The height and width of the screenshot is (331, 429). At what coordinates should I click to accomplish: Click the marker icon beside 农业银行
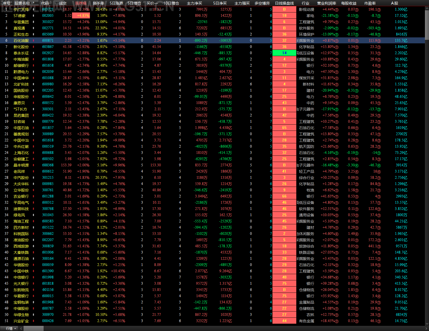tap(34, 196)
